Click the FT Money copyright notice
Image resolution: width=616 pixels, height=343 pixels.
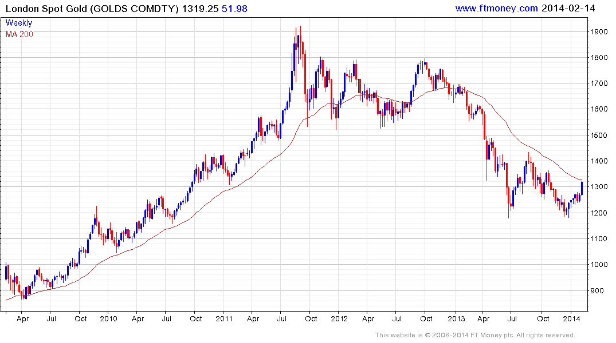click(475, 335)
